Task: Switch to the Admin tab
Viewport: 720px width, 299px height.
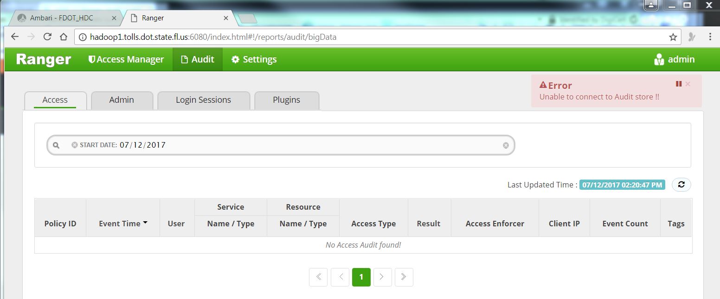Action: [122, 100]
